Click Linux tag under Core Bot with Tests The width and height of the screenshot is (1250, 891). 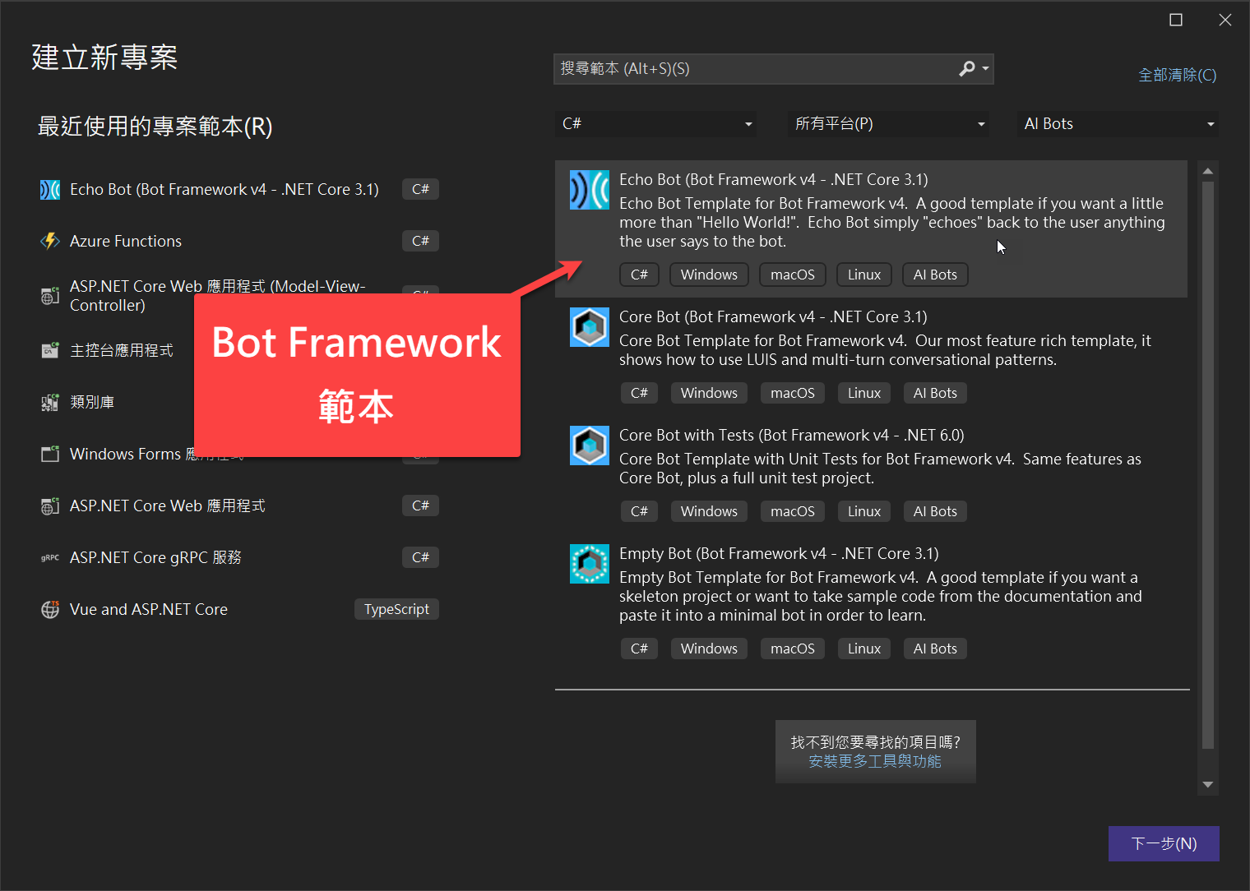tap(864, 512)
